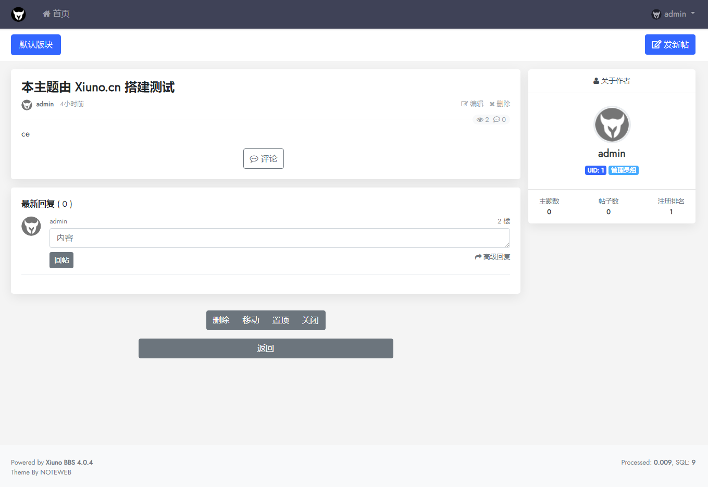The image size is (708, 487).
Task: Click 移动 in the moderation toolbar
Action: [251, 320]
